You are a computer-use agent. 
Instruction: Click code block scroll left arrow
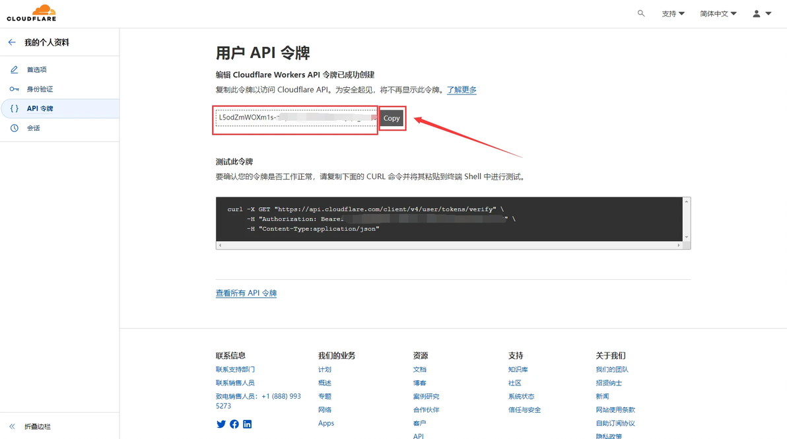220,246
